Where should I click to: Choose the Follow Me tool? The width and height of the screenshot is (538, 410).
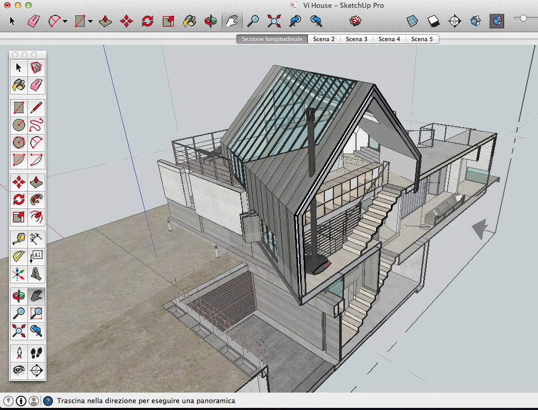36,200
